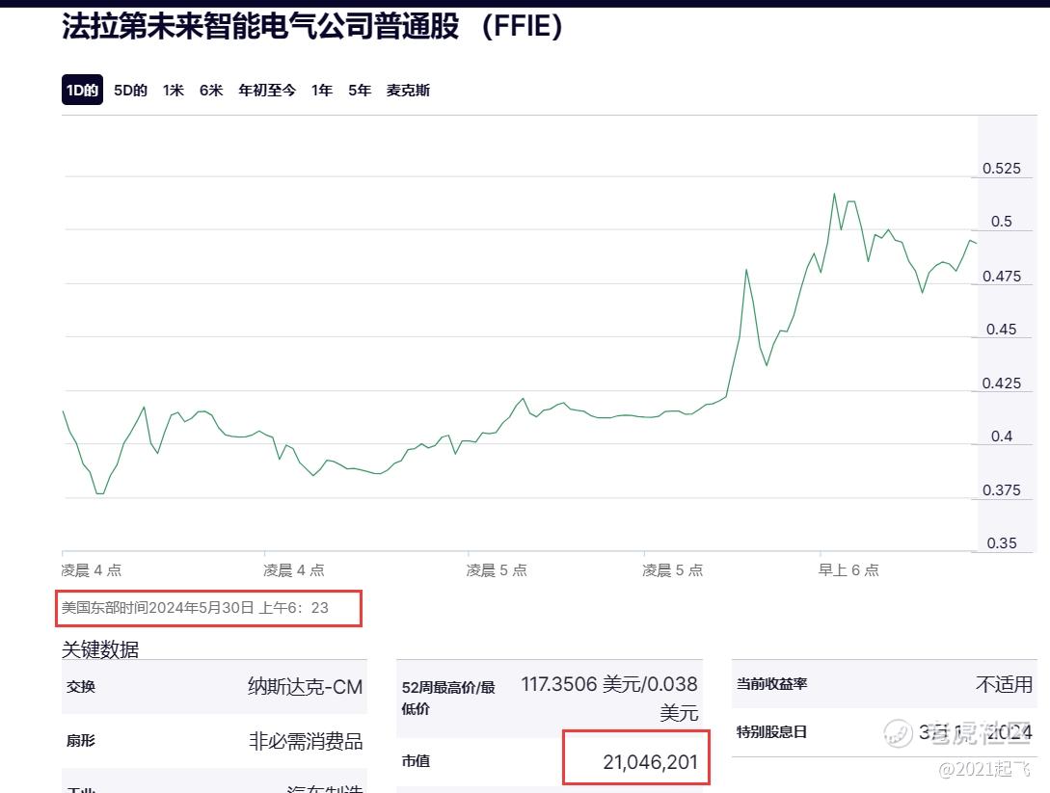Switch chart to 5D的 range
Screen dimensions: 1050x793
click(x=130, y=91)
